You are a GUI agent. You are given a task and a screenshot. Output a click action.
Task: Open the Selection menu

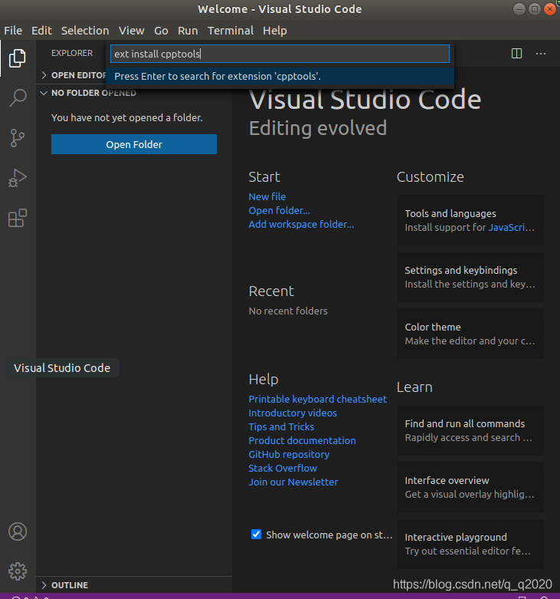85,31
